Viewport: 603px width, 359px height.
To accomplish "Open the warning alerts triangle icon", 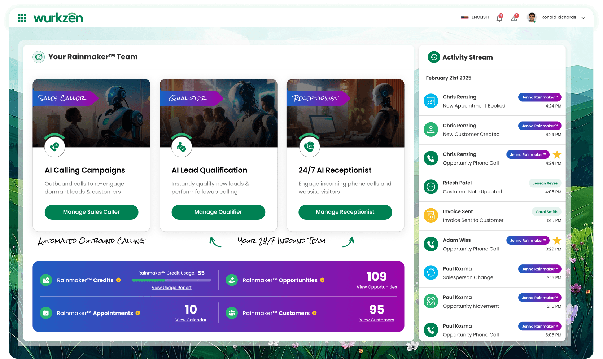I will pyautogui.click(x=515, y=18).
